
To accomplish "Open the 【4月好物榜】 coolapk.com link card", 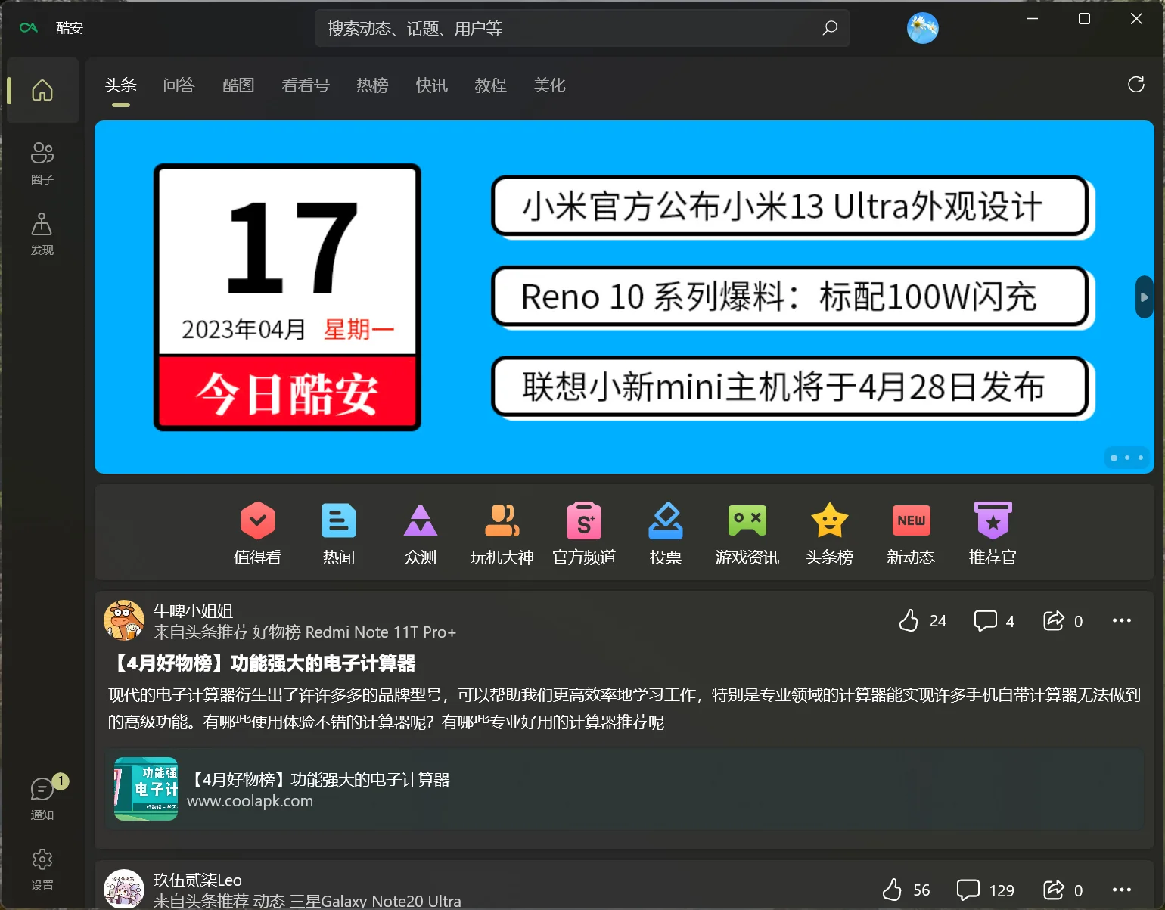I will tap(624, 789).
